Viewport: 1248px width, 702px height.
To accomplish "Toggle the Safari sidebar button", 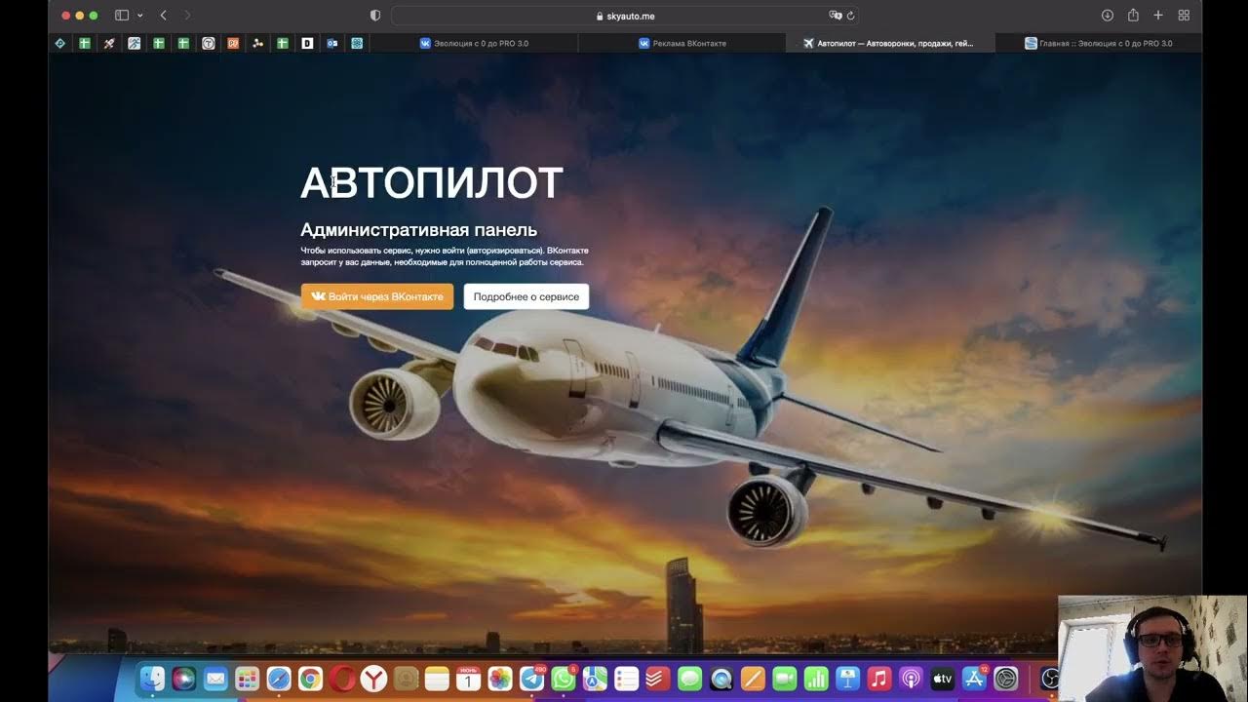I will point(122,16).
